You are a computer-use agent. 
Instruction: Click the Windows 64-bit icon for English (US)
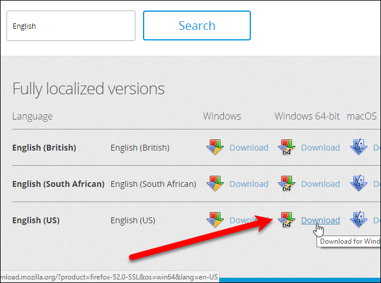pos(287,220)
